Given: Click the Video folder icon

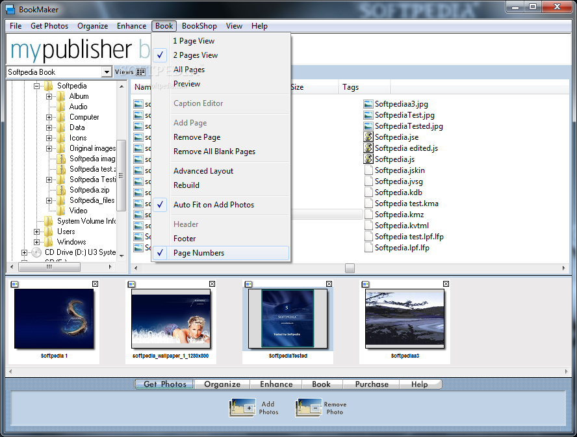Looking at the screenshot, I should (61, 211).
